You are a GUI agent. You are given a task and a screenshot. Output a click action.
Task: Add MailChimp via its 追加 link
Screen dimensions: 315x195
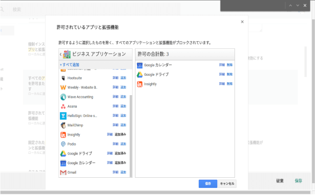point(123,125)
